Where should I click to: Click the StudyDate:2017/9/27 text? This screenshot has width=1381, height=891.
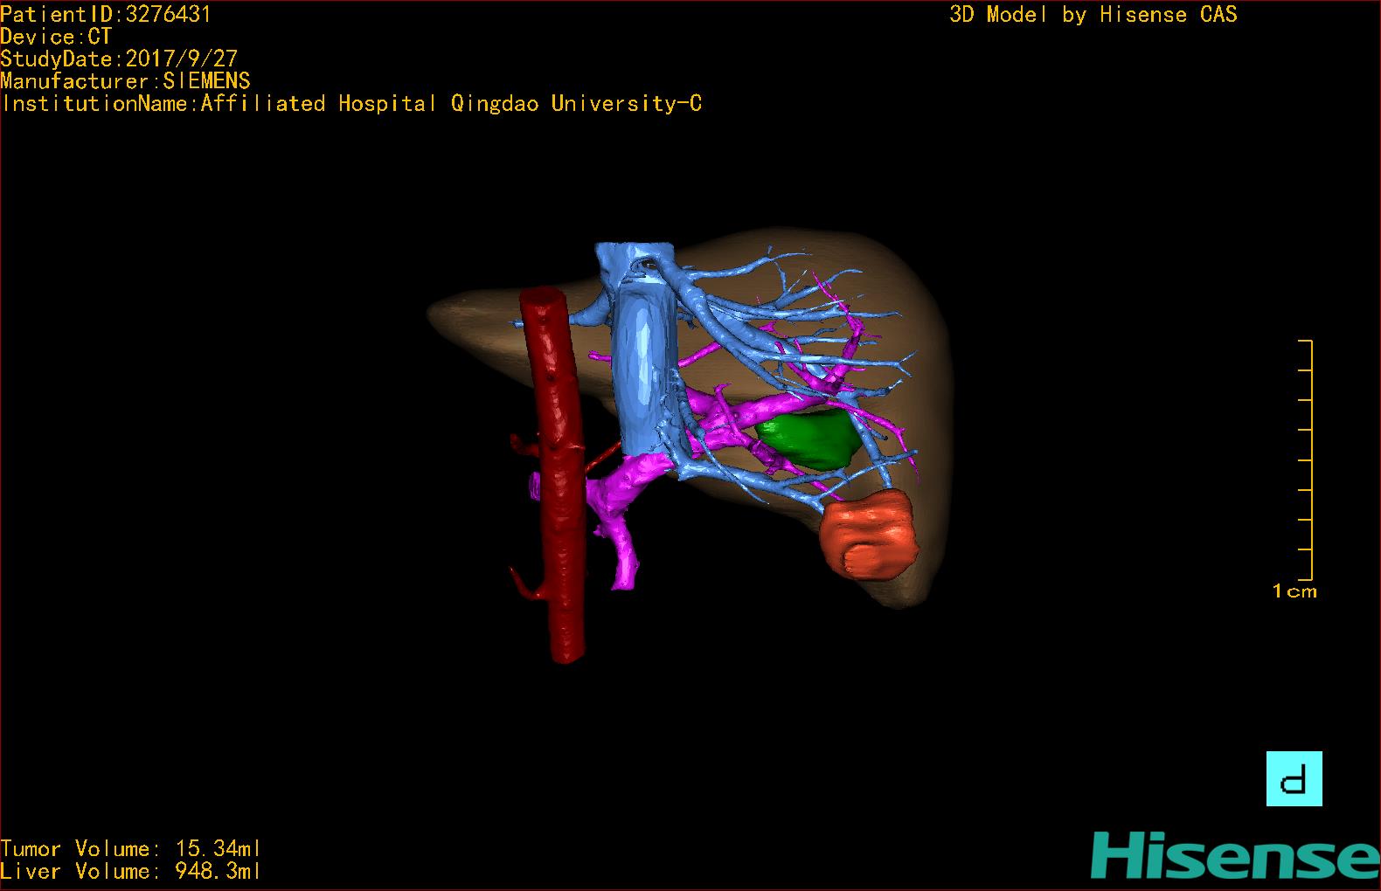click(x=119, y=59)
